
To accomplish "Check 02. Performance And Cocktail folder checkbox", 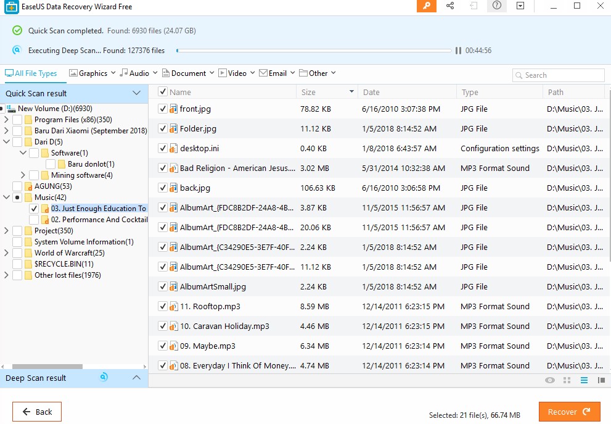I will point(34,220).
